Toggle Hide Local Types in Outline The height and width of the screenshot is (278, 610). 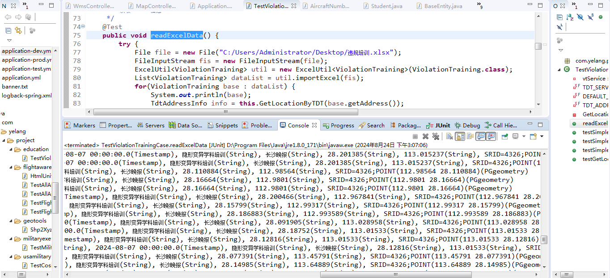tap(559, 27)
